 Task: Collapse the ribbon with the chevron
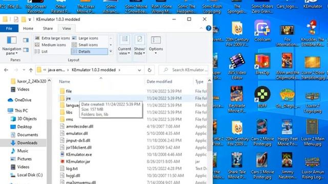[201, 28]
